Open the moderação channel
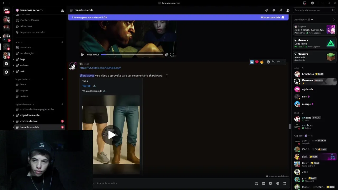This screenshot has width=338, height=190. (x=40, y=53)
